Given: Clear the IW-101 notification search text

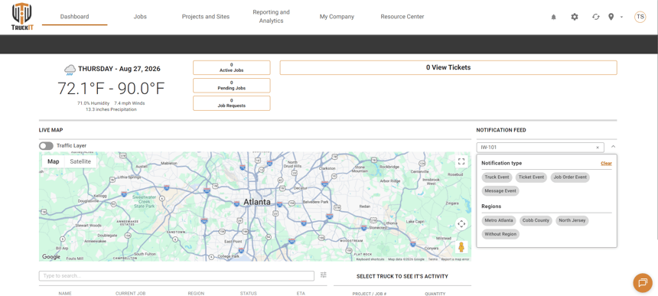Looking at the screenshot, I should 598,148.
